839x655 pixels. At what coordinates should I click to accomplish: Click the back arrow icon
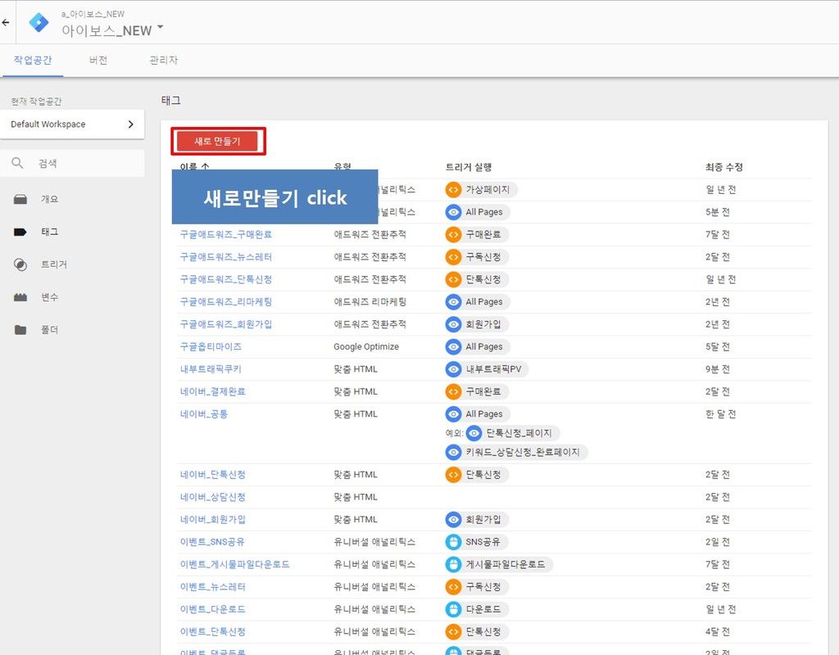point(6,22)
